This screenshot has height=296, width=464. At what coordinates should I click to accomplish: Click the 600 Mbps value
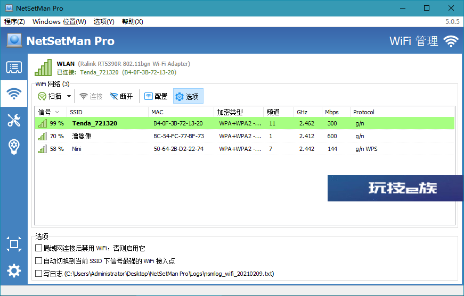click(x=332, y=136)
